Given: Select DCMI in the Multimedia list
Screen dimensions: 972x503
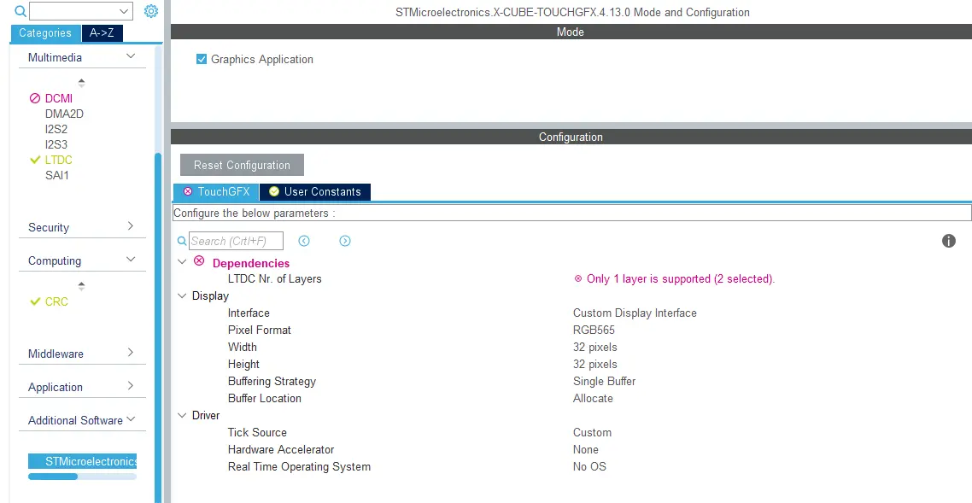Looking at the screenshot, I should (59, 98).
